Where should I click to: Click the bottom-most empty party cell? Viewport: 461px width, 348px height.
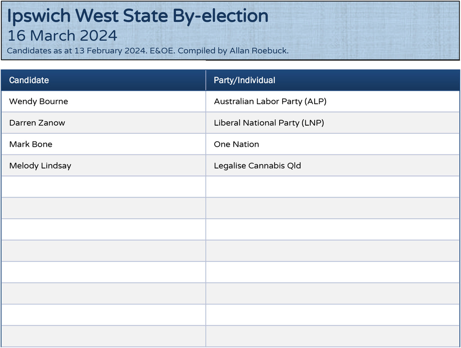coord(333,336)
